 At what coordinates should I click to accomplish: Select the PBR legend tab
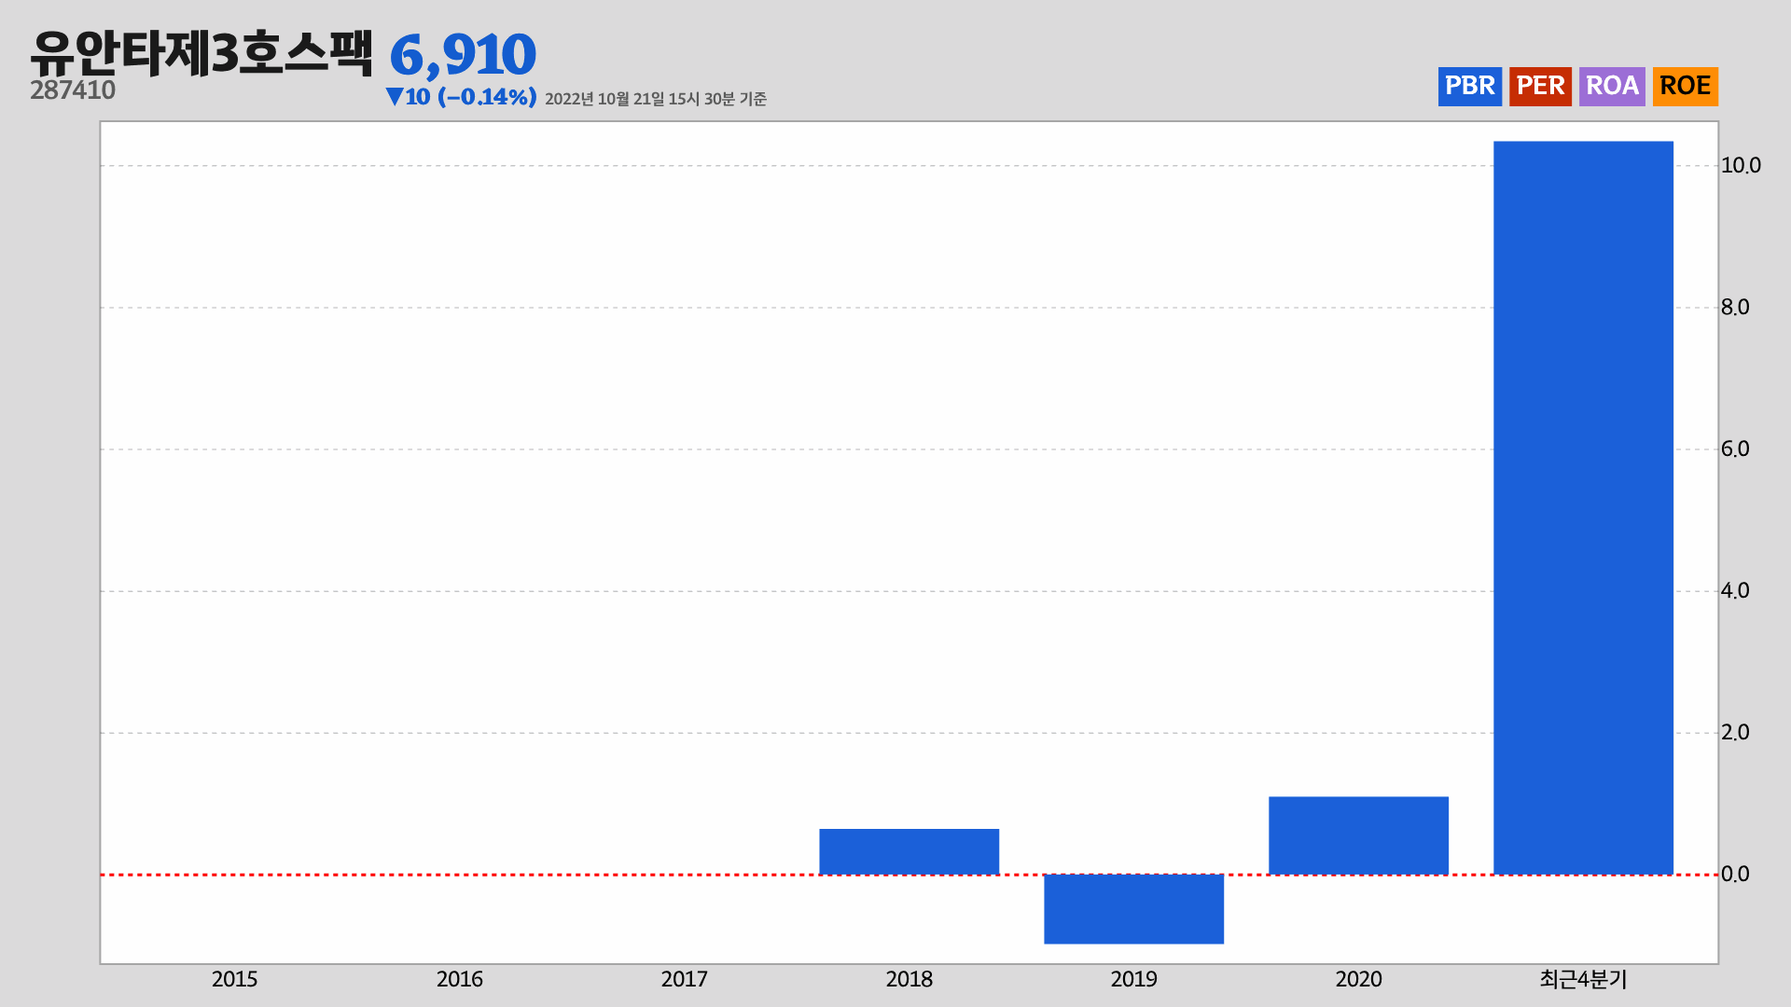[1469, 87]
